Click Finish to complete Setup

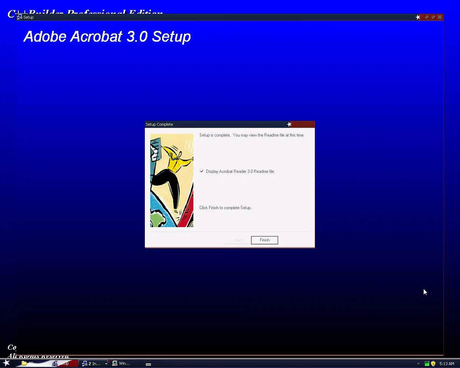pos(264,240)
